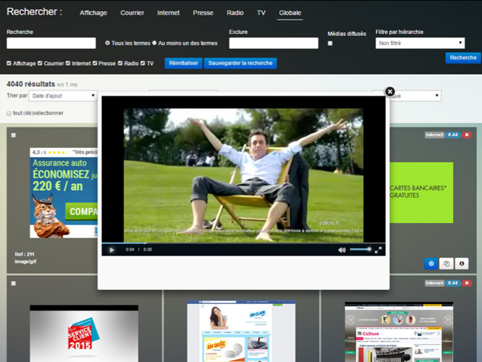
Task: Open 'Filtre par hiérarchie' dropdown
Action: point(420,43)
